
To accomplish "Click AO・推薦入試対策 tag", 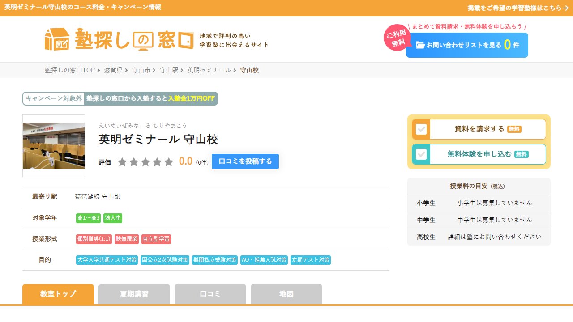I will (x=264, y=260).
